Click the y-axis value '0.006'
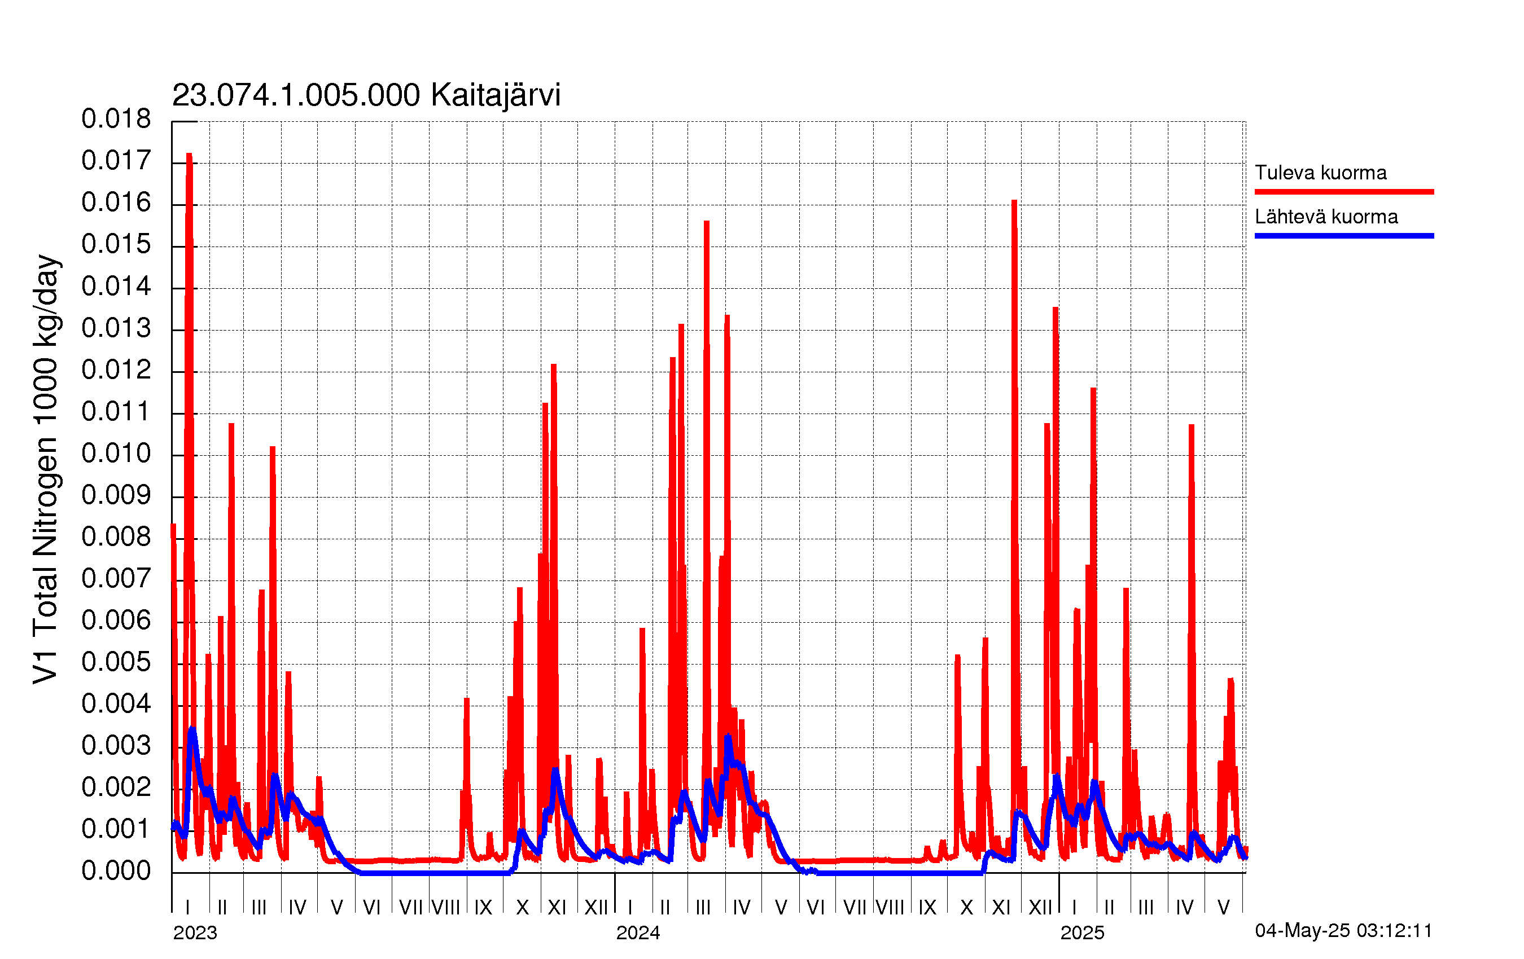 116,621
